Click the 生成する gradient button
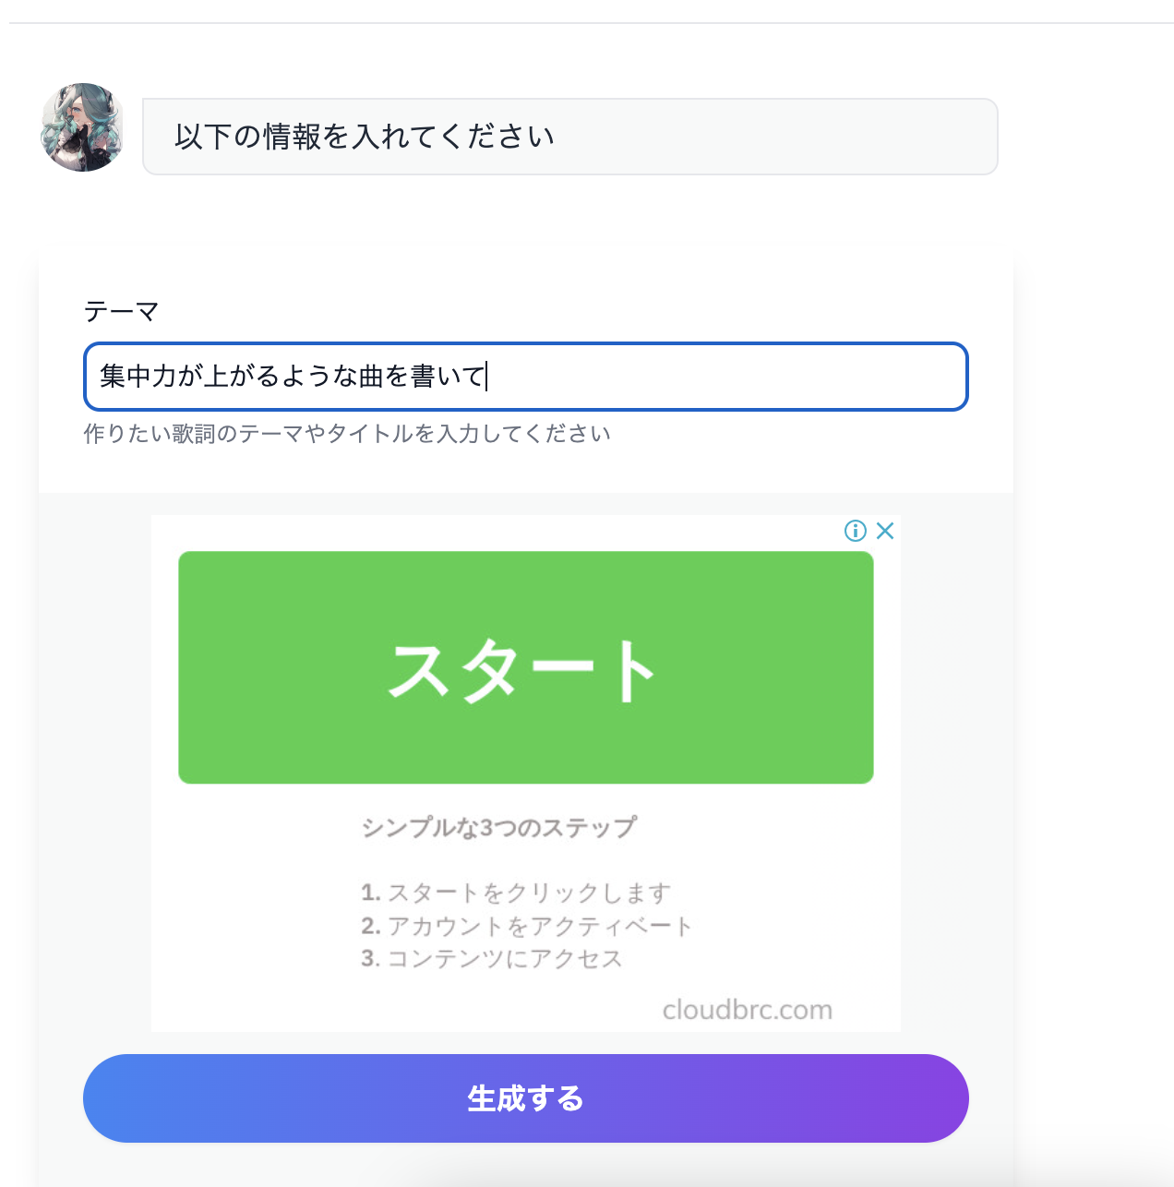1174x1187 pixels. point(526,1098)
